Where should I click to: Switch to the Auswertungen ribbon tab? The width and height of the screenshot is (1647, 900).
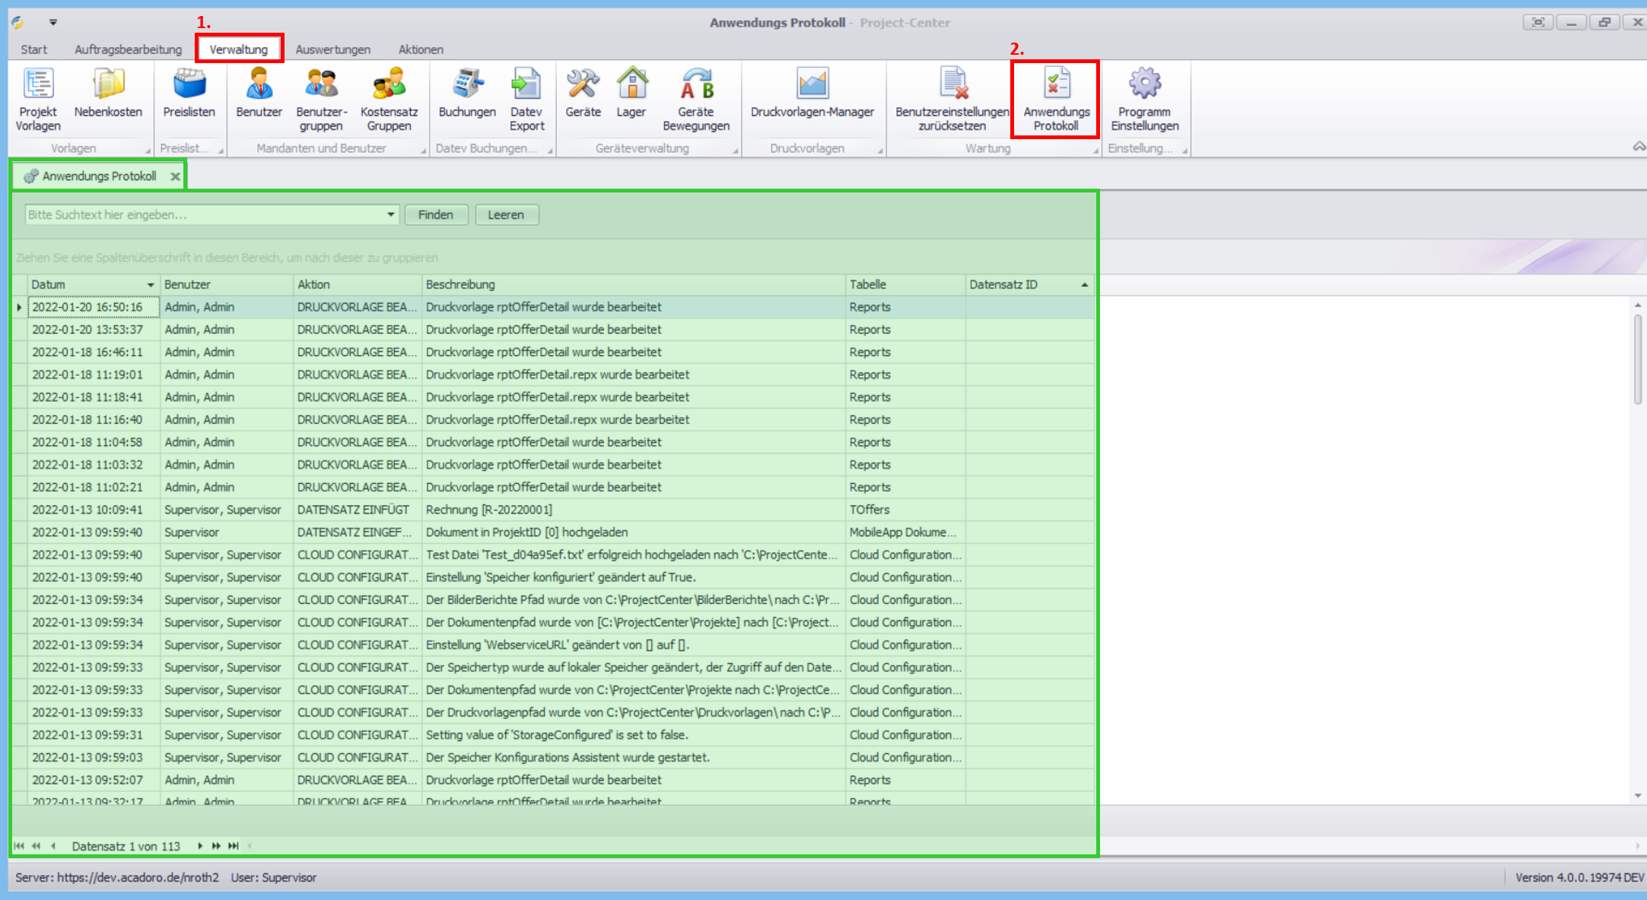332,49
